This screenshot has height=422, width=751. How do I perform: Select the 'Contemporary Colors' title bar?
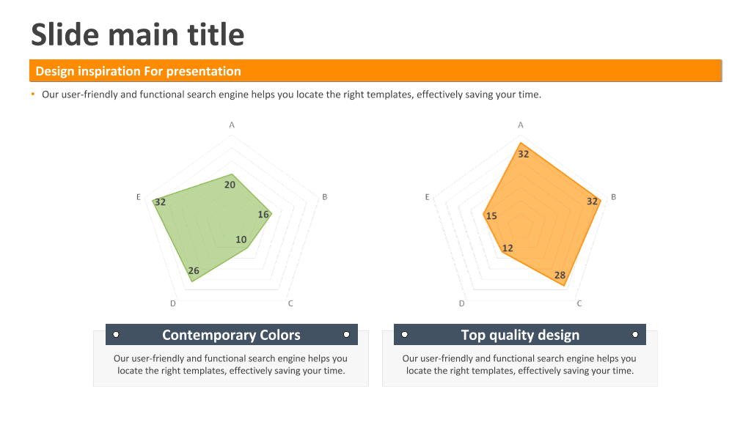tap(231, 334)
